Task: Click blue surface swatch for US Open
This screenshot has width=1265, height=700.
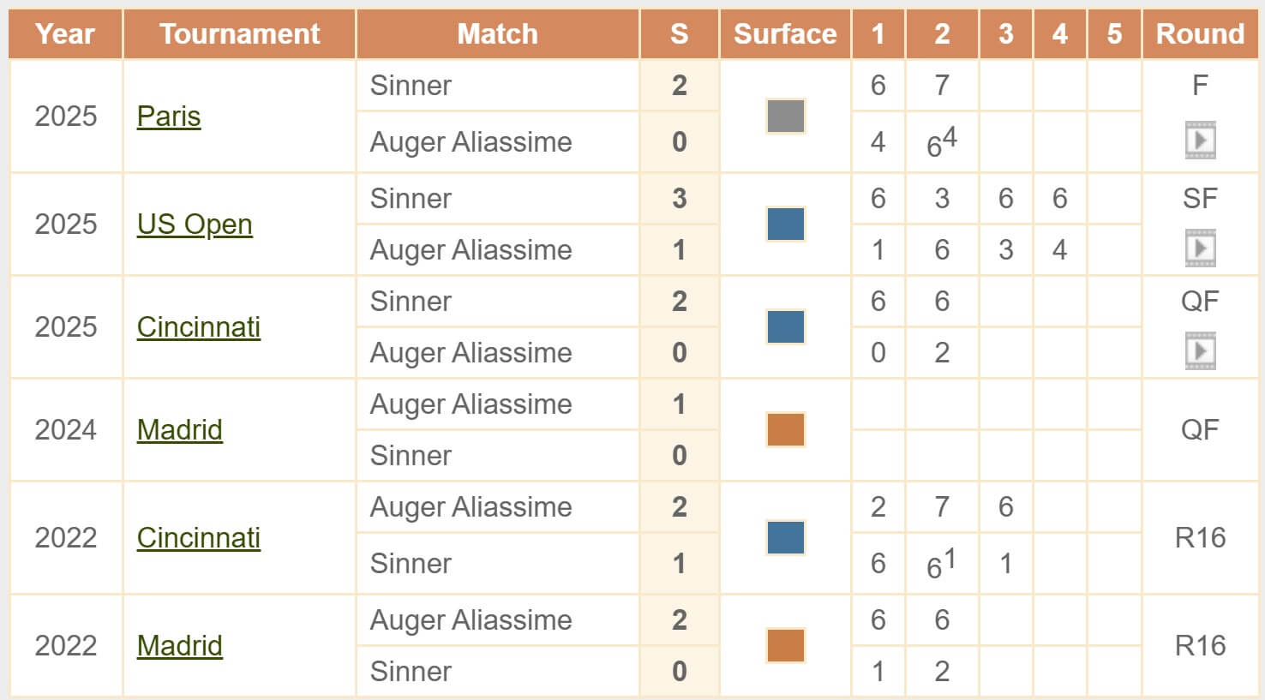Action: click(785, 224)
